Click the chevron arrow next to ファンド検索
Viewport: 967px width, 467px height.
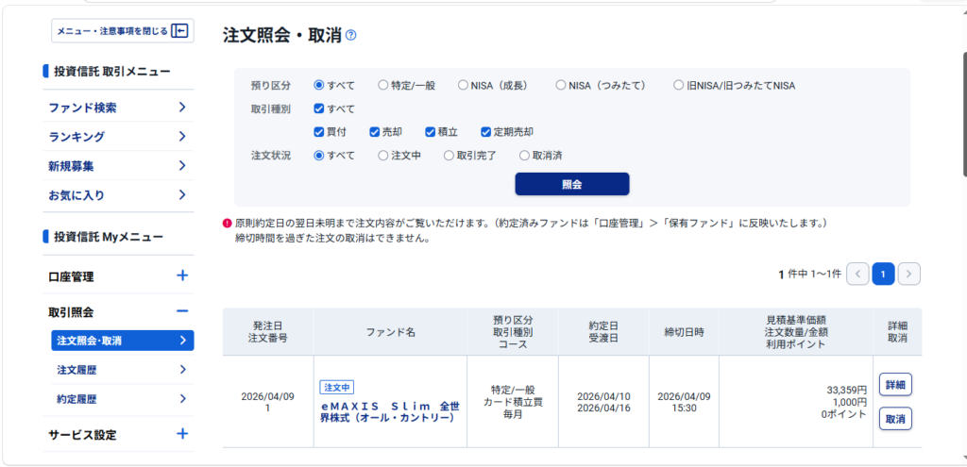(x=182, y=108)
